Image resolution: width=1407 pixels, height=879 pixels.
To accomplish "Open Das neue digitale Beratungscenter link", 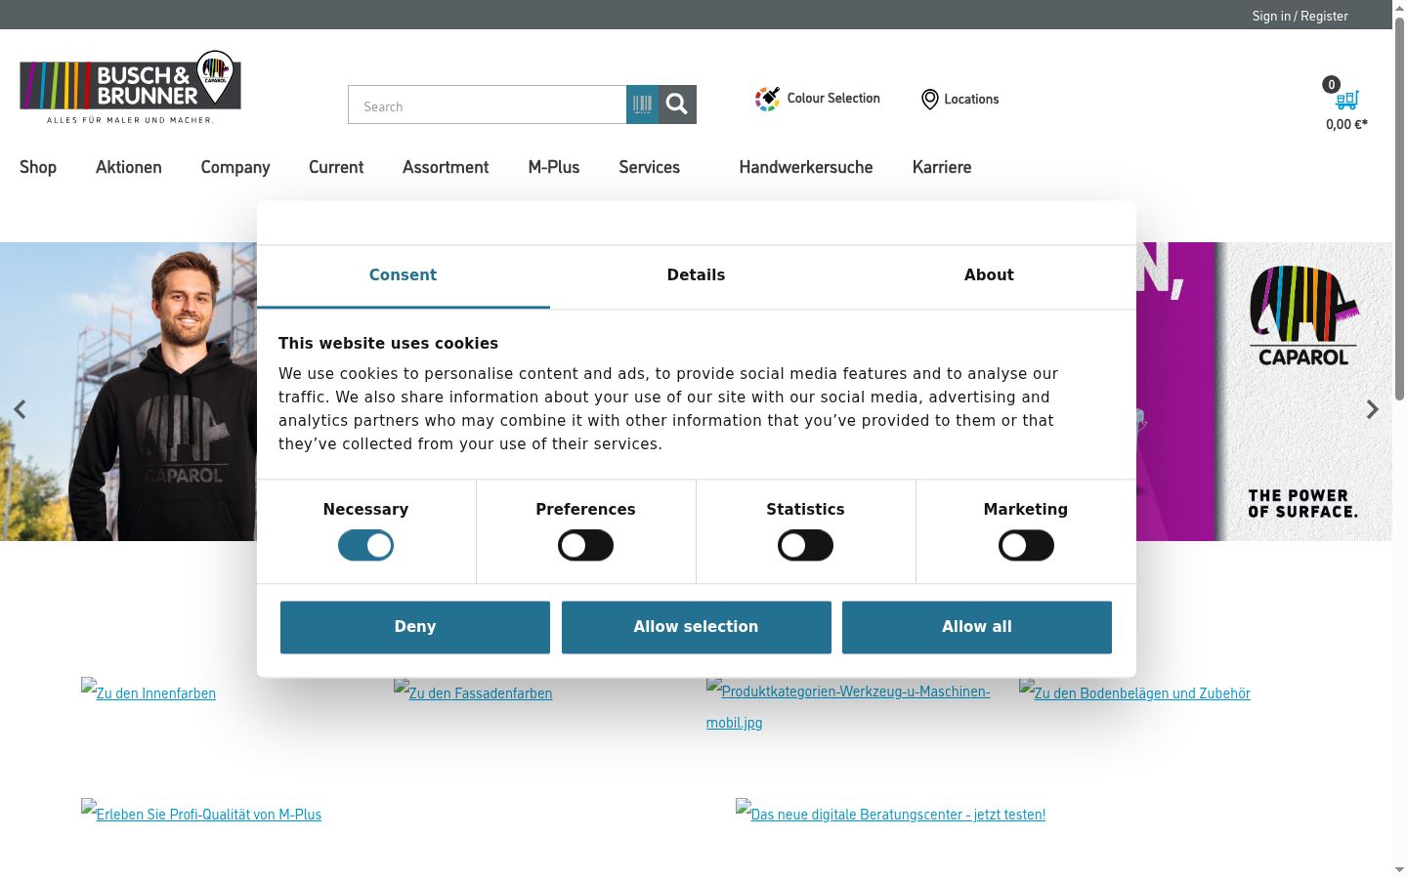I will (x=890, y=813).
